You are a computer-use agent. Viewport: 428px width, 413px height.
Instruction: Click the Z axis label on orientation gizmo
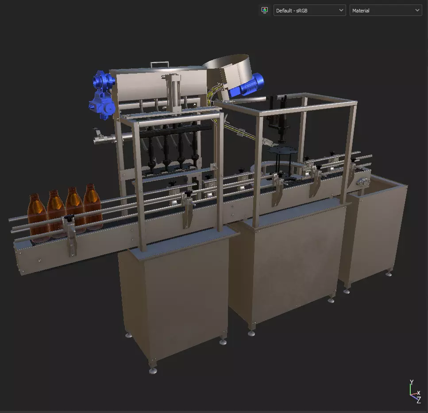click(x=419, y=401)
